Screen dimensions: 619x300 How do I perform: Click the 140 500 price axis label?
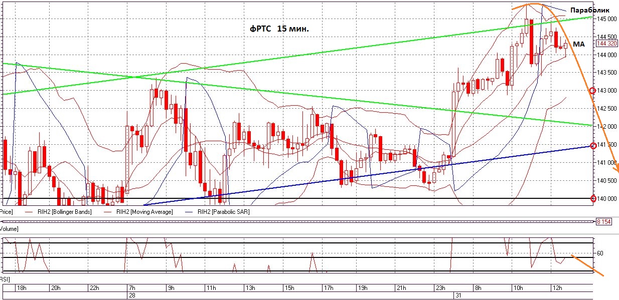tap(606, 181)
